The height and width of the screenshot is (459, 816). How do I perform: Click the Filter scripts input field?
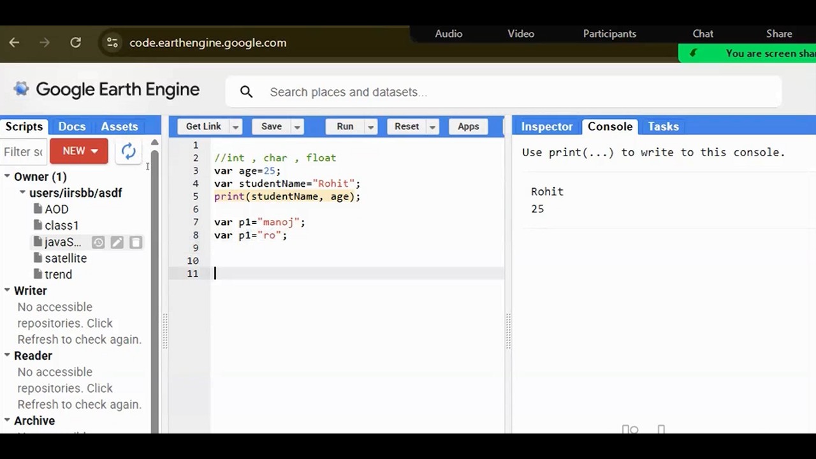(x=24, y=152)
